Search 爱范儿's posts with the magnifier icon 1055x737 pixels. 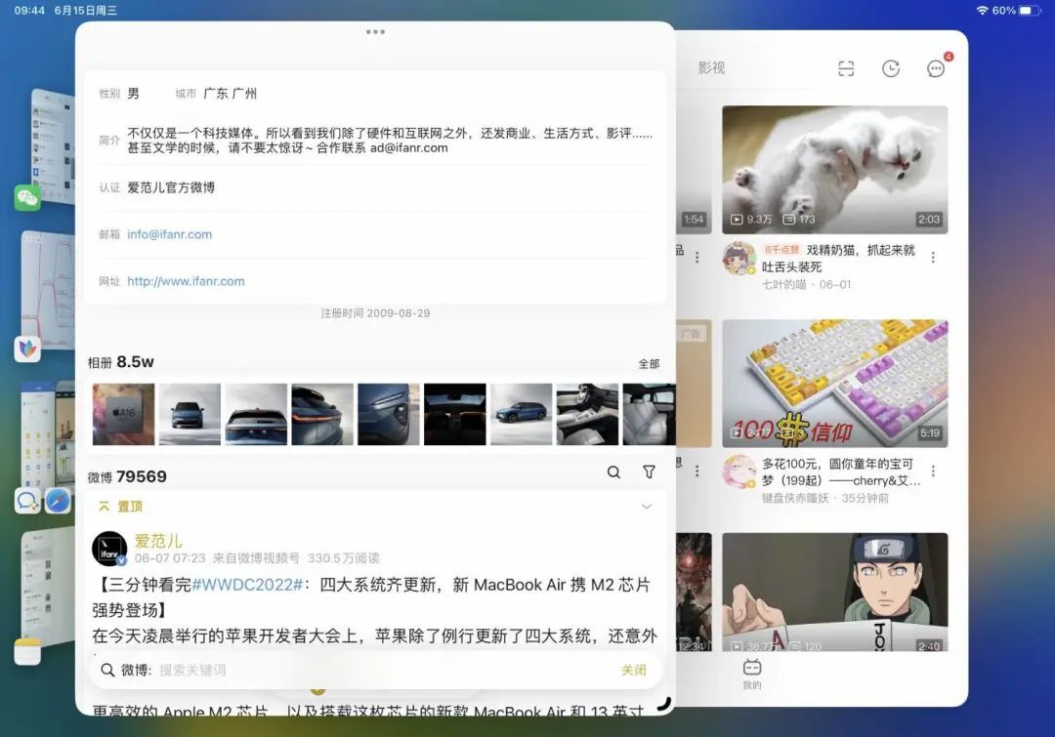tap(613, 471)
